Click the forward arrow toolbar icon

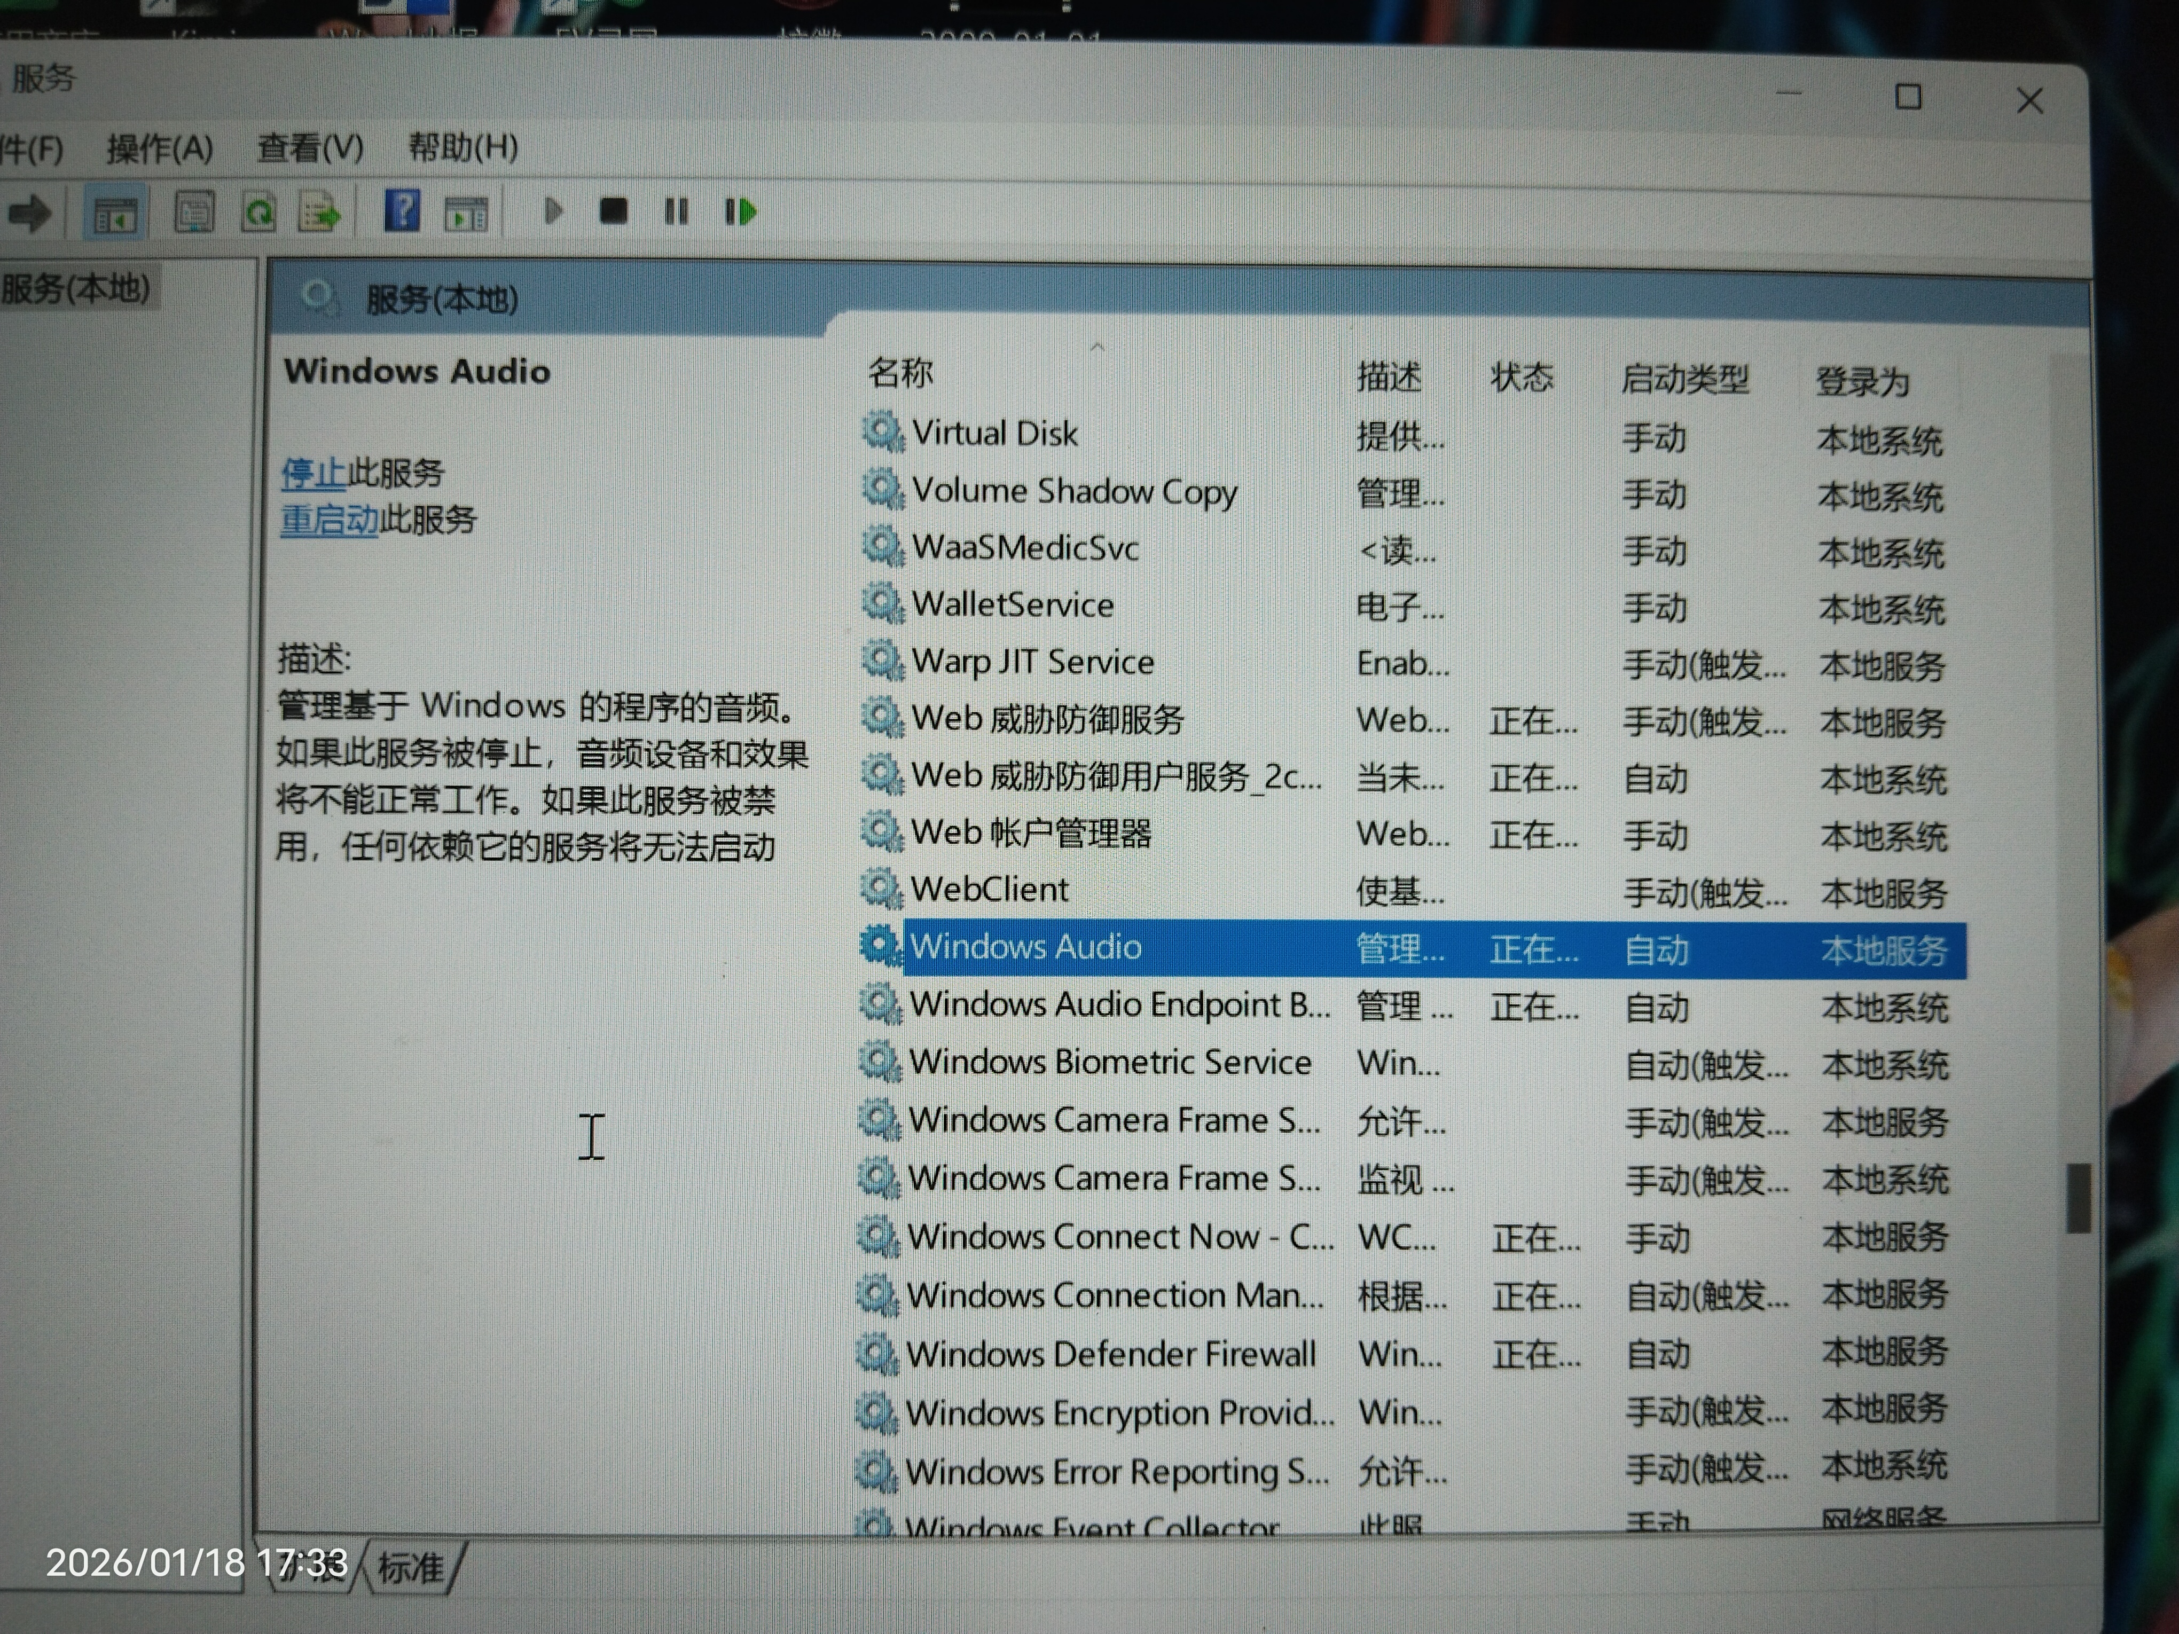(x=29, y=213)
